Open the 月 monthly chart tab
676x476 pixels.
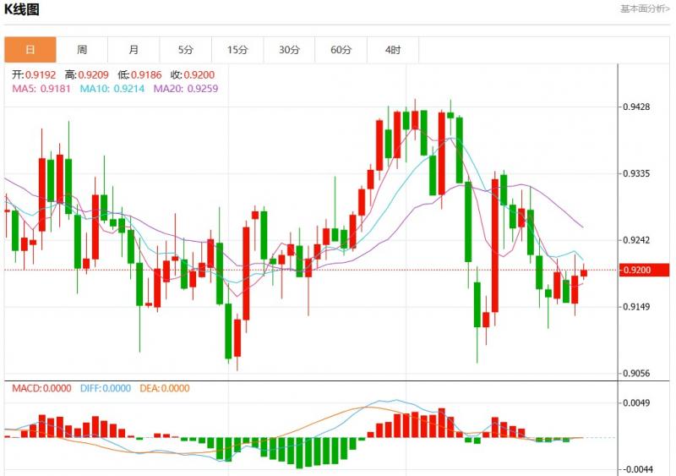pyautogui.click(x=134, y=50)
